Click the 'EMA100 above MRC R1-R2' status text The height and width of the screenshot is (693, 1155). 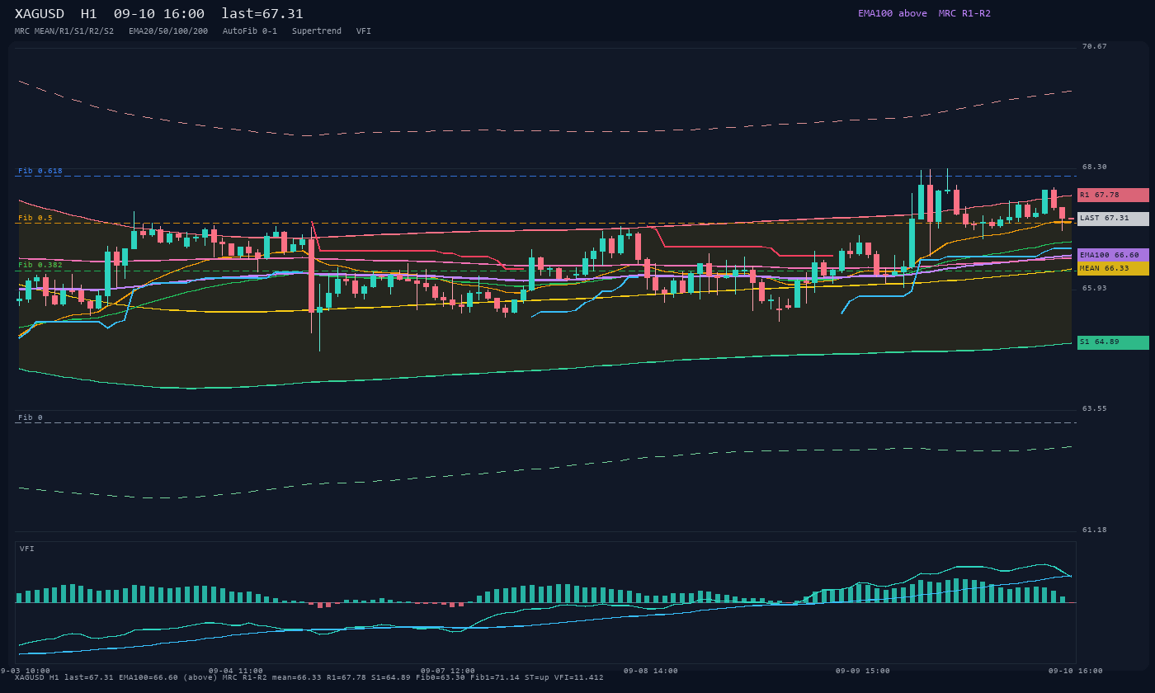click(x=924, y=13)
